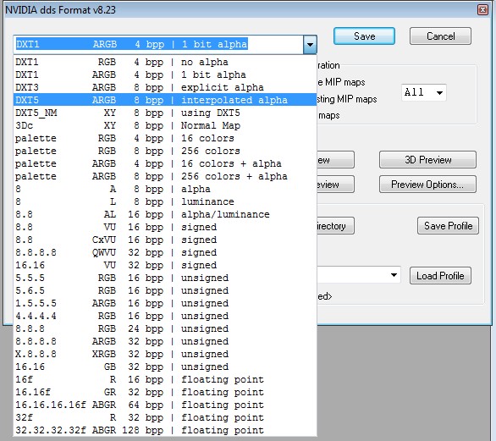Screen dimensions: 496x441
Task: Select 32.32.32.32f ABGR 128 bpp format
Action: [x=165, y=430]
